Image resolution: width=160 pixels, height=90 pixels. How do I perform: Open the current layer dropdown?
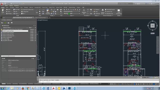tap(72, 13)
